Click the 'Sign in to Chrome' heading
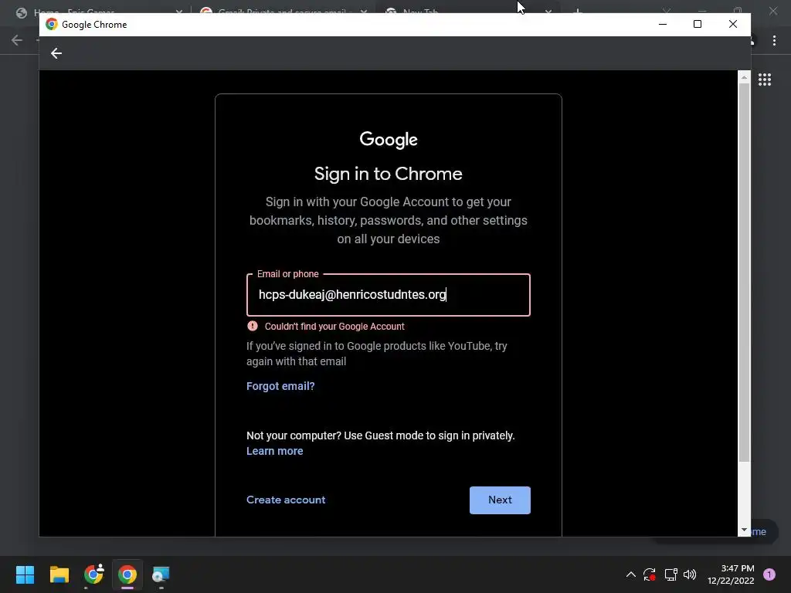The image size is (791, 593). click(x=389, y=174)
